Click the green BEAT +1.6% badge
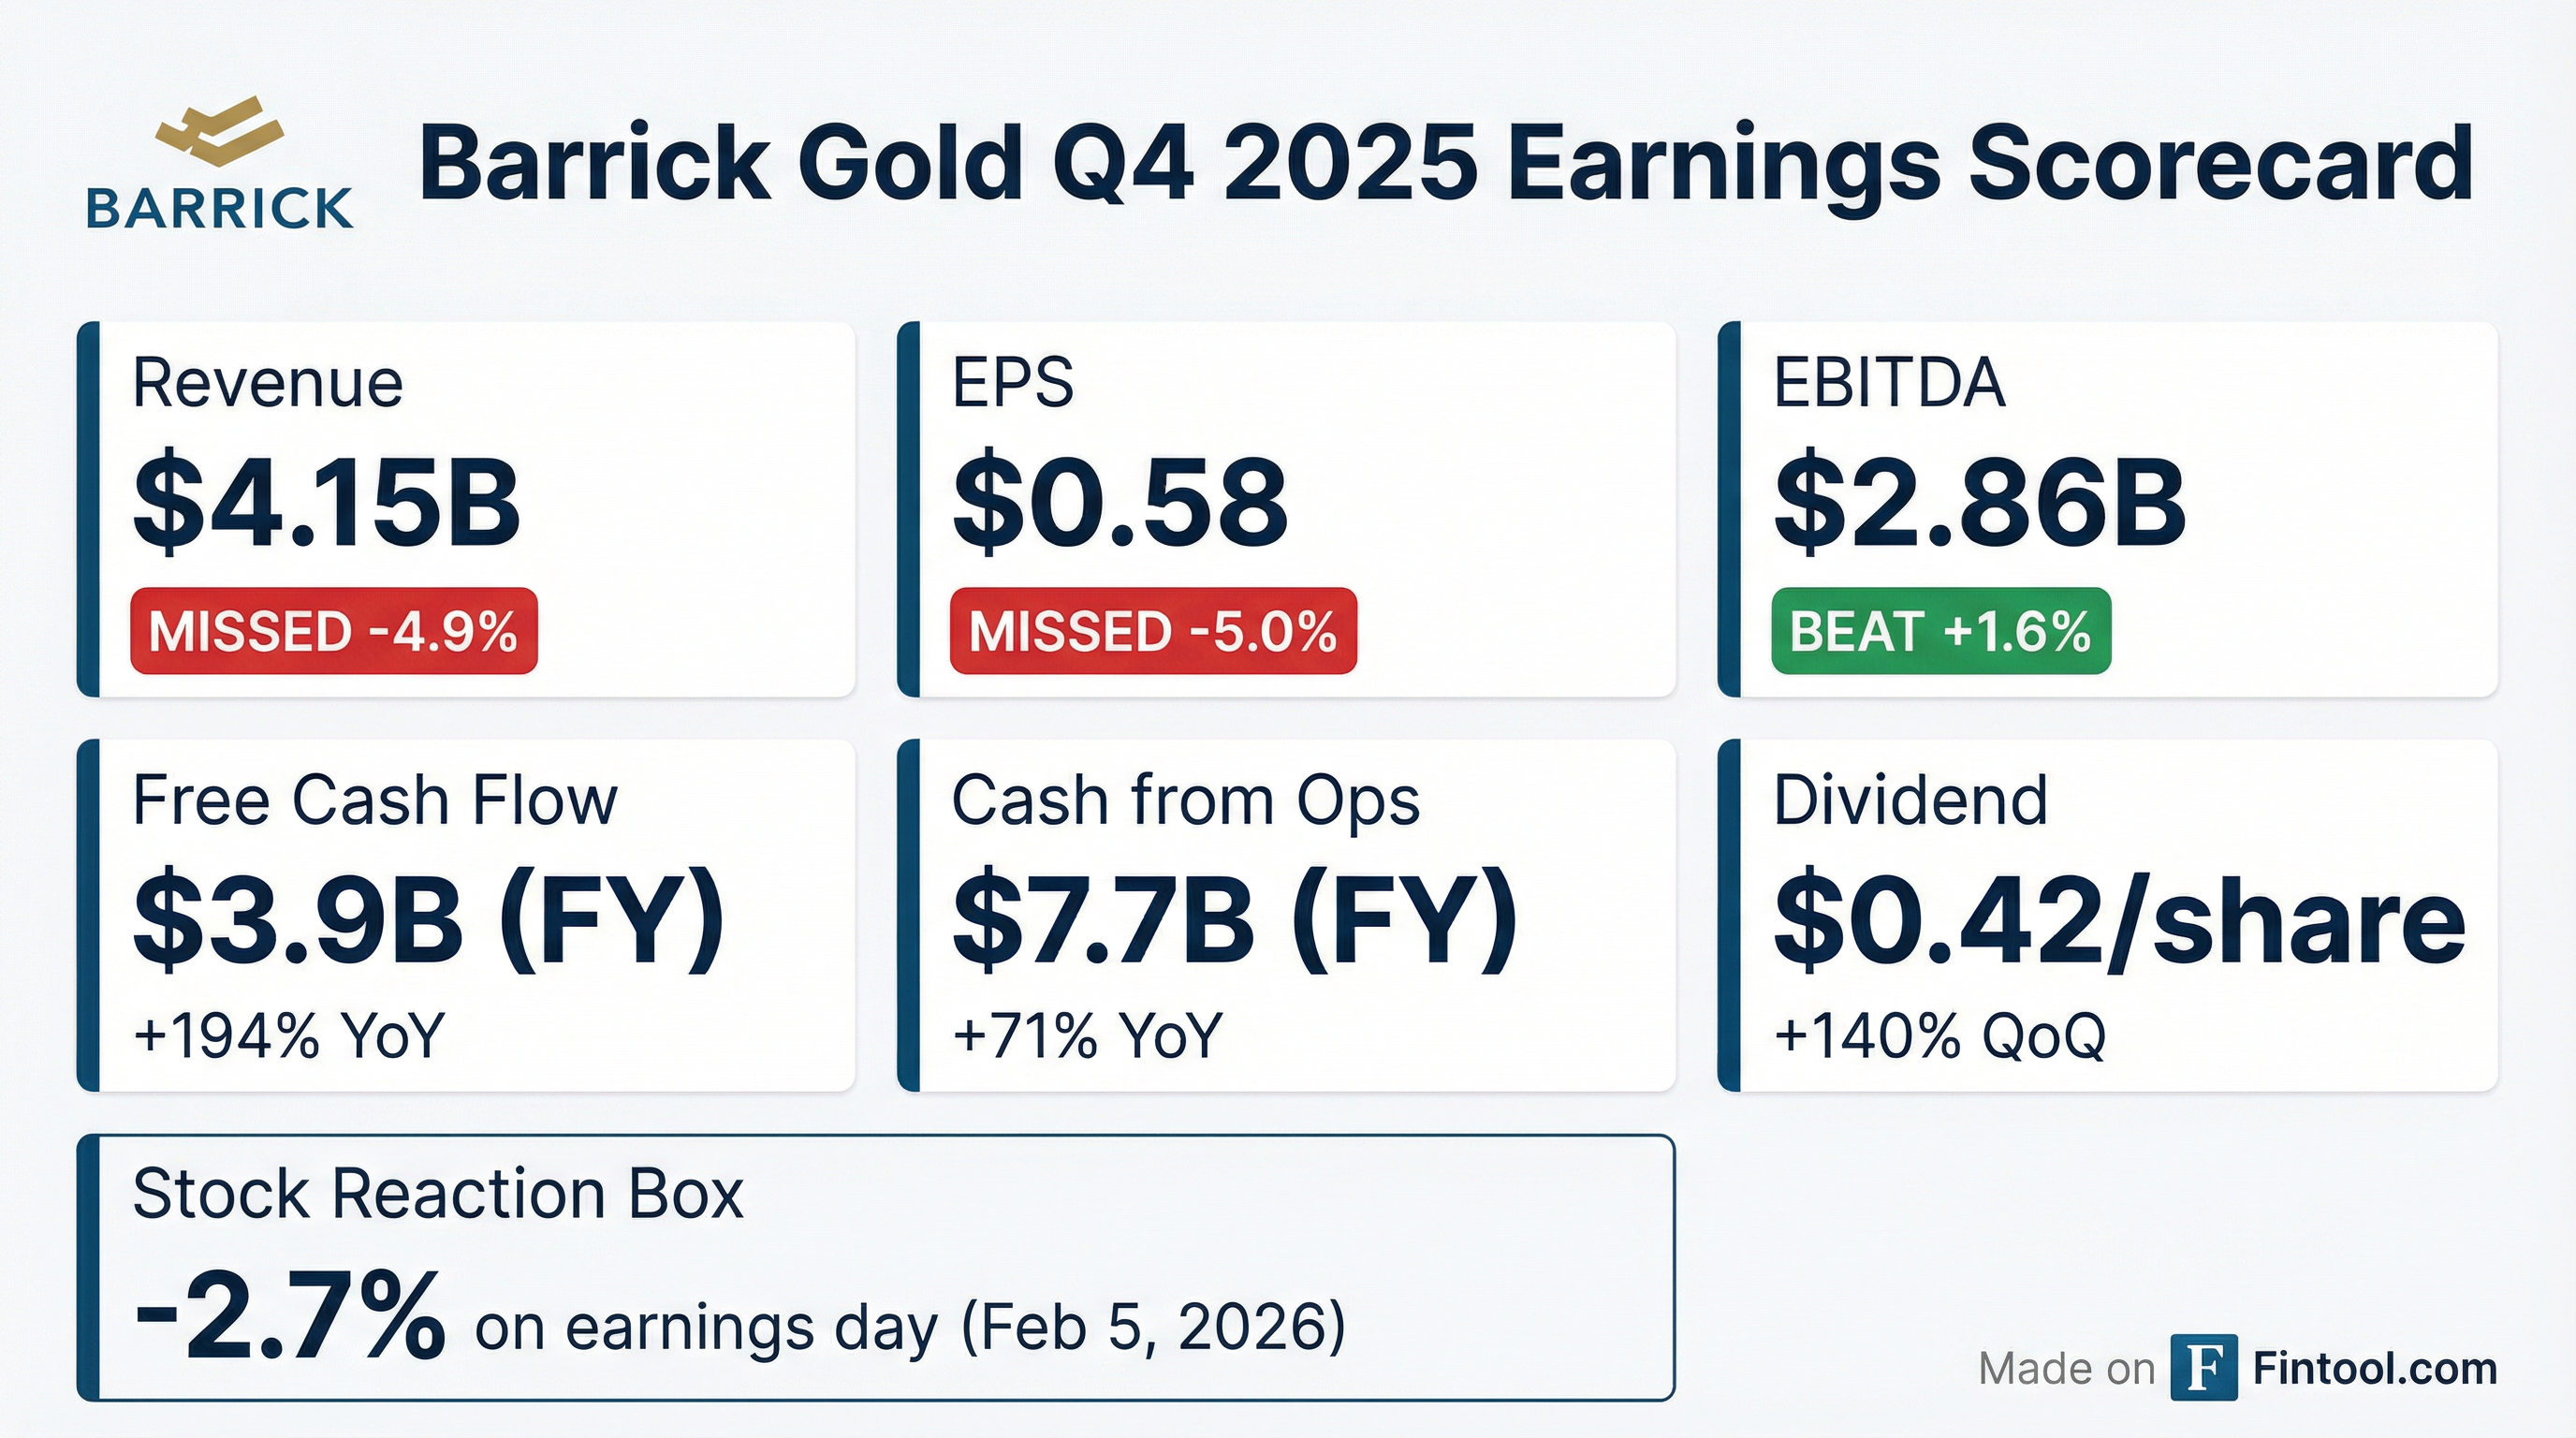This screenshot has width=2576, height=1438. [1940, 631]
